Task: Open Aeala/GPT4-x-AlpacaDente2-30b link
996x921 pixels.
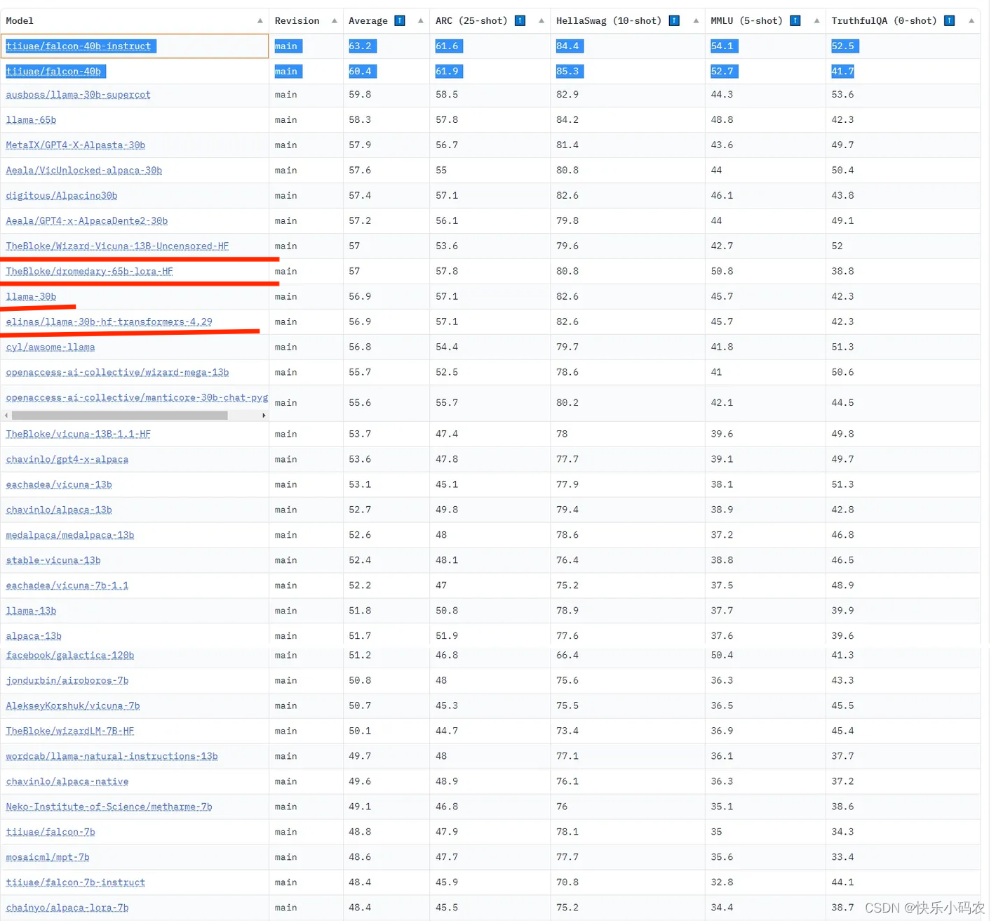Action: point(87,221)
